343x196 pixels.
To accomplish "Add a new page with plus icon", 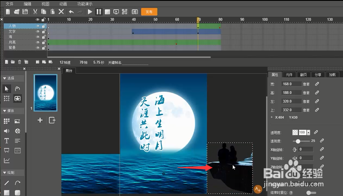I will tap(40, 120).
